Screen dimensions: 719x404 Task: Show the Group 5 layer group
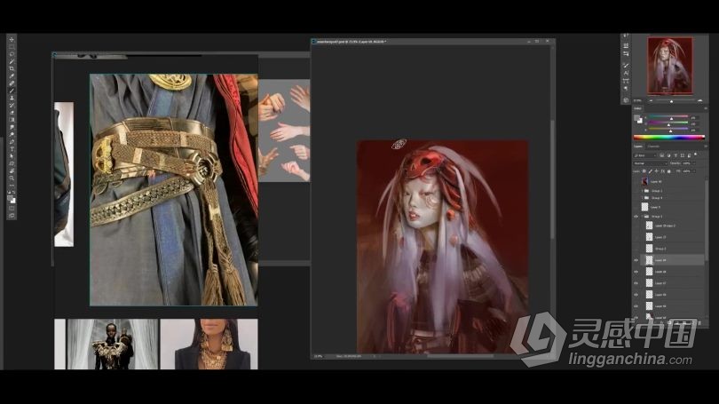[x=636, y=191]
